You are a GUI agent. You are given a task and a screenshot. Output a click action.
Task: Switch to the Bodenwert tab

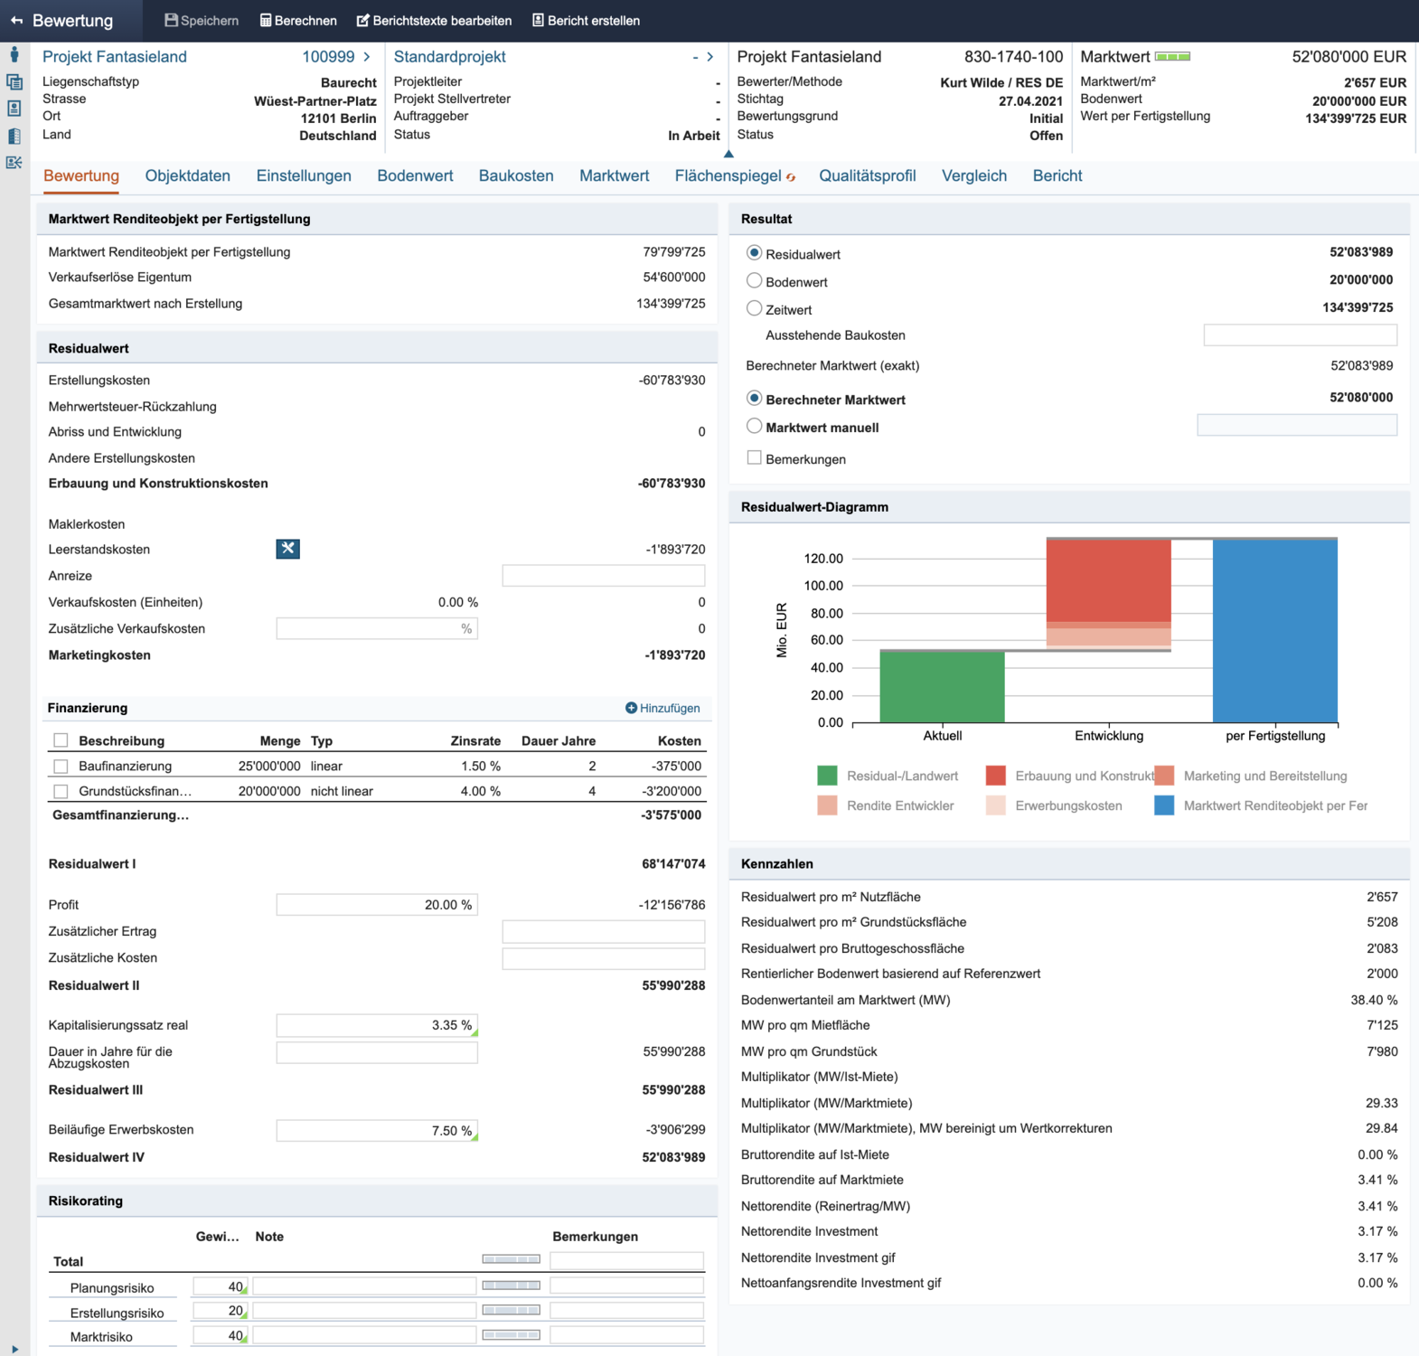click(415, 175)
